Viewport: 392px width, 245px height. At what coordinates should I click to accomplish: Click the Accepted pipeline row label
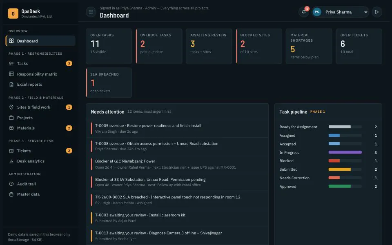[x=287, y=144]
